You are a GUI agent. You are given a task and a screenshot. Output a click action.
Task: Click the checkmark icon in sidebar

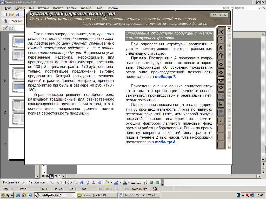coord(221,120)
